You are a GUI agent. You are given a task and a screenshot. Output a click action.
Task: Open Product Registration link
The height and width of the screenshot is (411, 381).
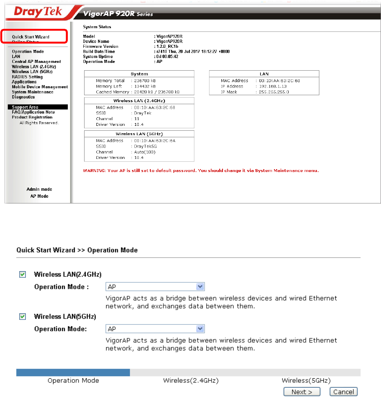(x=32, y=117)
